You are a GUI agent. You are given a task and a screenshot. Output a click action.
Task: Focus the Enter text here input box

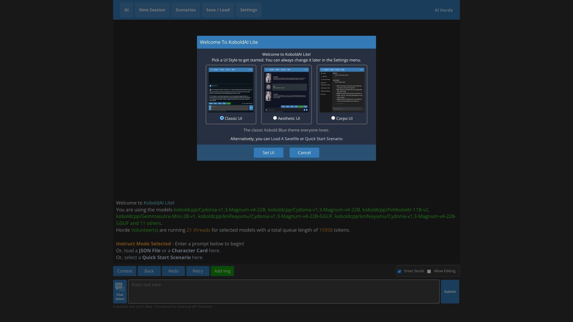(284, 292)
